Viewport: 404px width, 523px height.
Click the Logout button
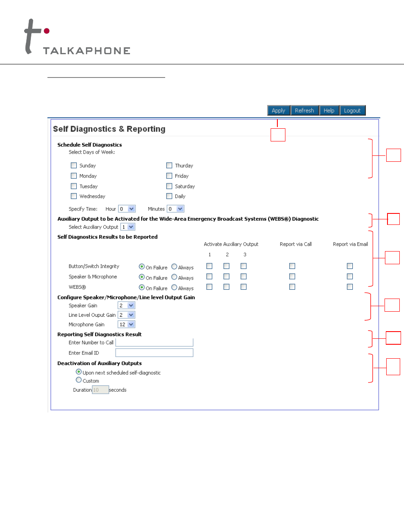tap(352, 111)
